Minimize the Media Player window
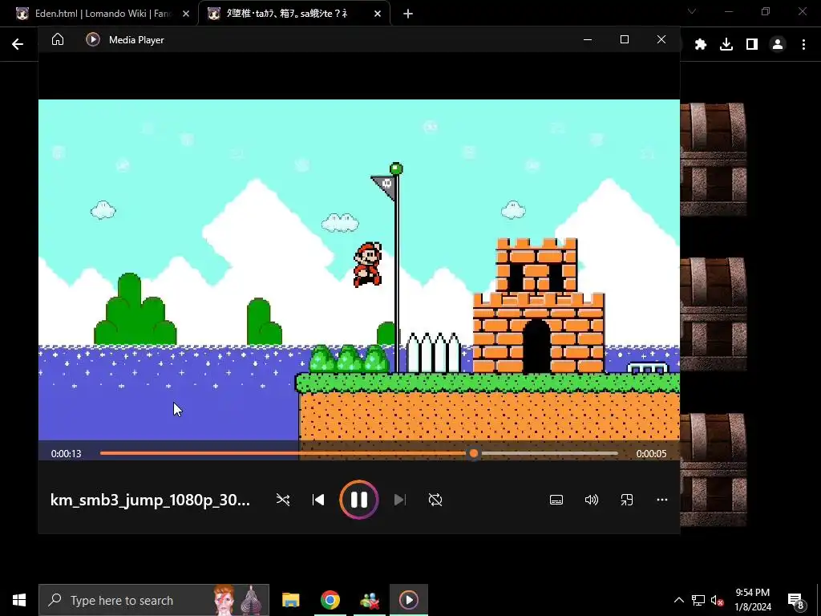The height and width of the screenshot is (616, 821). coord(588,39)
